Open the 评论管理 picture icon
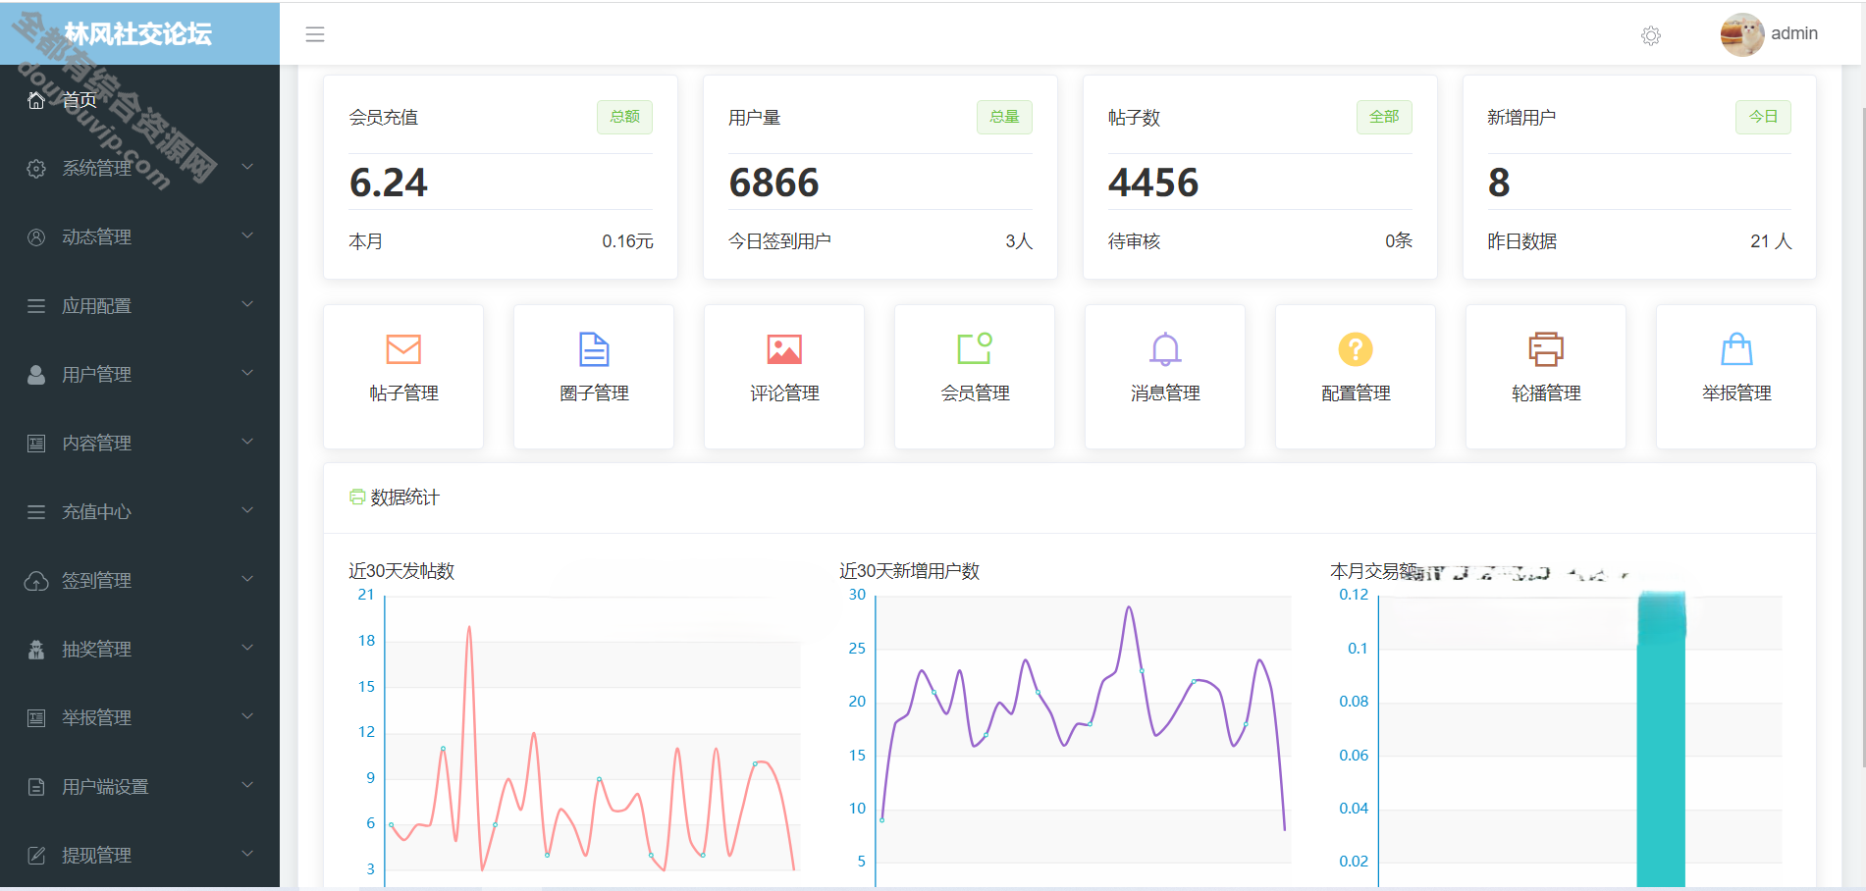 tap(784, 349)
